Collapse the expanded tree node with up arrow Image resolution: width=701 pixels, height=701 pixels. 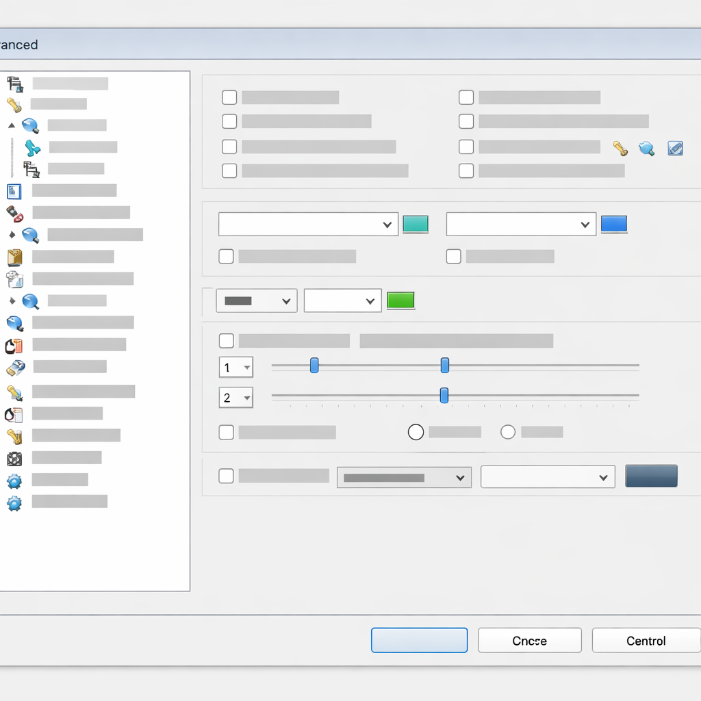11,126
